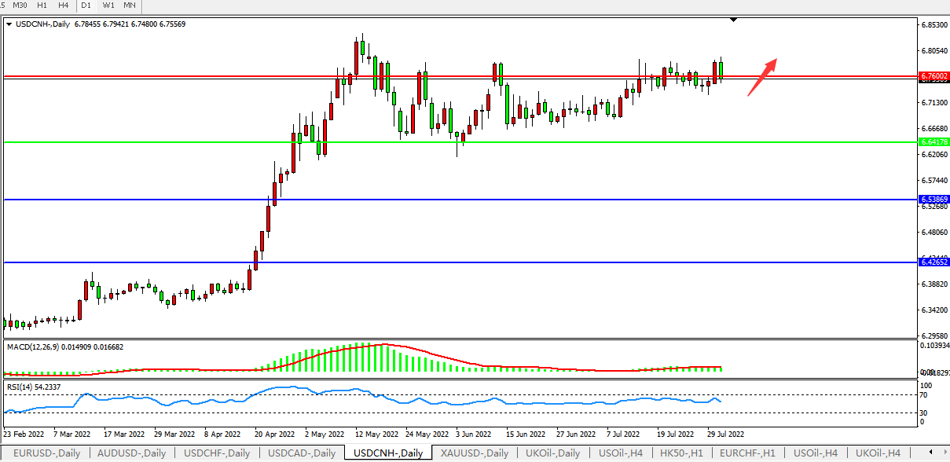Click the MACD(12,26,9) indicator label

64,346
